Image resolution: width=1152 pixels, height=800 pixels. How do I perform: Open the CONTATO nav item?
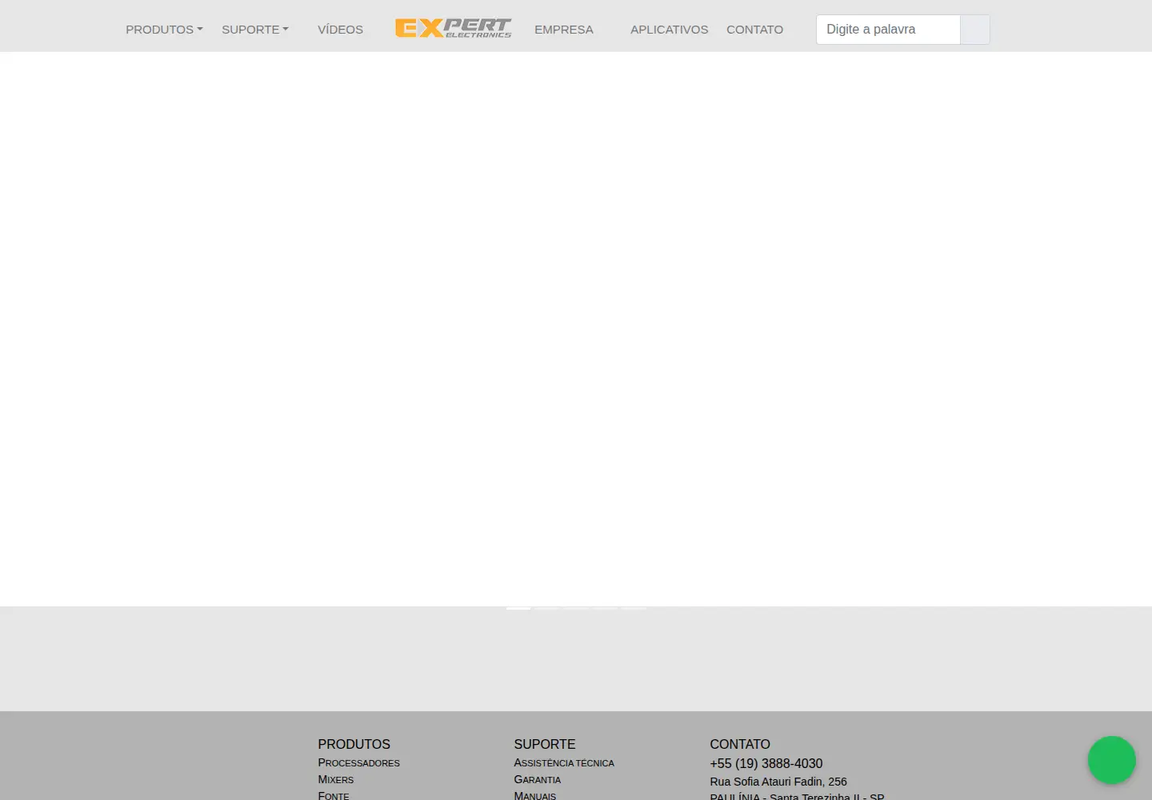point(754,30)
